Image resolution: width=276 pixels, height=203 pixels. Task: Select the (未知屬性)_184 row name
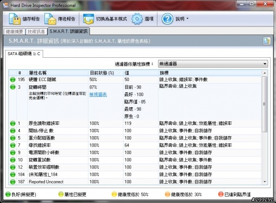[43, 175]
